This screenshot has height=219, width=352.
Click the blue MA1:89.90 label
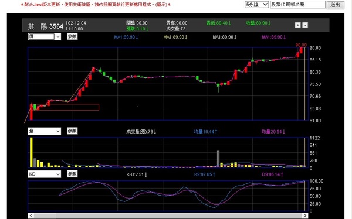[x=126, y=37]
